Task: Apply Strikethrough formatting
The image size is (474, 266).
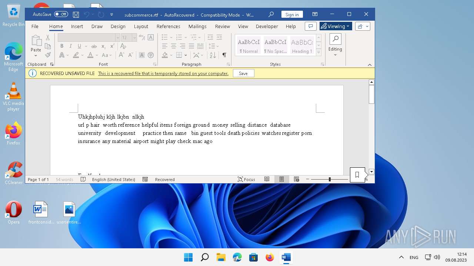Action: pos(94,46)
